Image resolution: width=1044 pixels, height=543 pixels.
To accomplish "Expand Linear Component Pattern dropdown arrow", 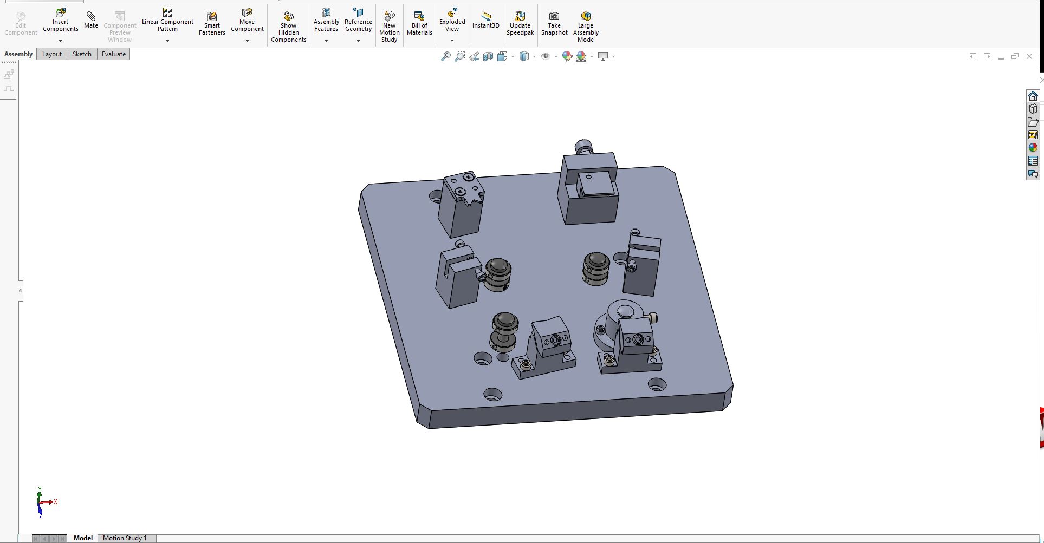I will pos(167,41).
